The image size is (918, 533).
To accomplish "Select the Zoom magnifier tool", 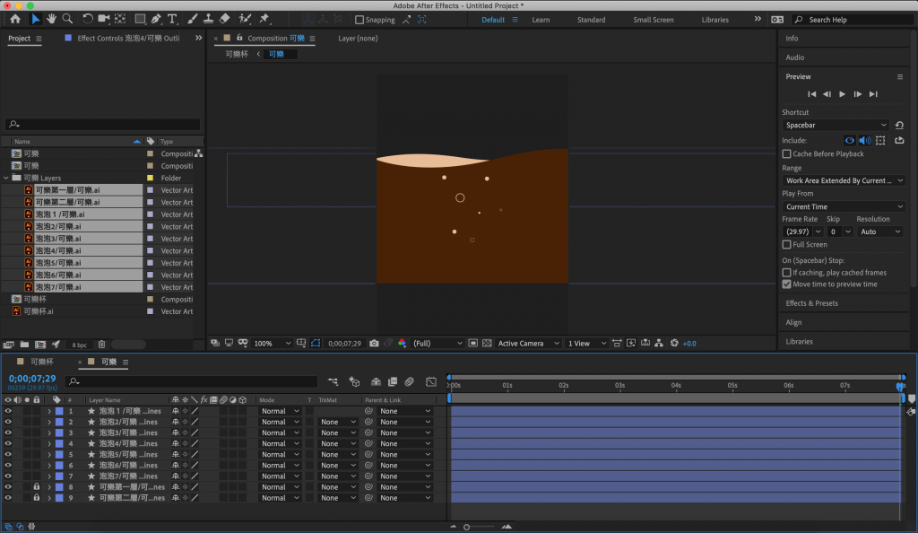I will pos(68,18).
